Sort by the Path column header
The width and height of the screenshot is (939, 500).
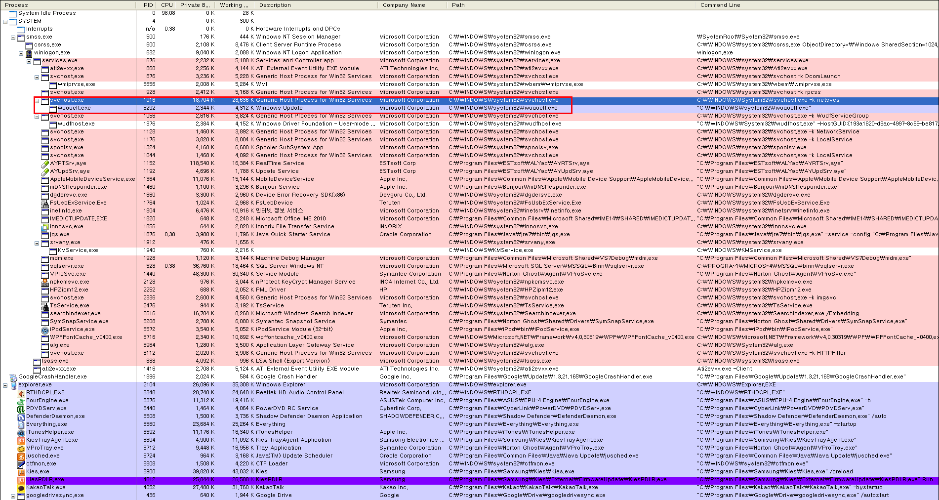click(572, 5)
